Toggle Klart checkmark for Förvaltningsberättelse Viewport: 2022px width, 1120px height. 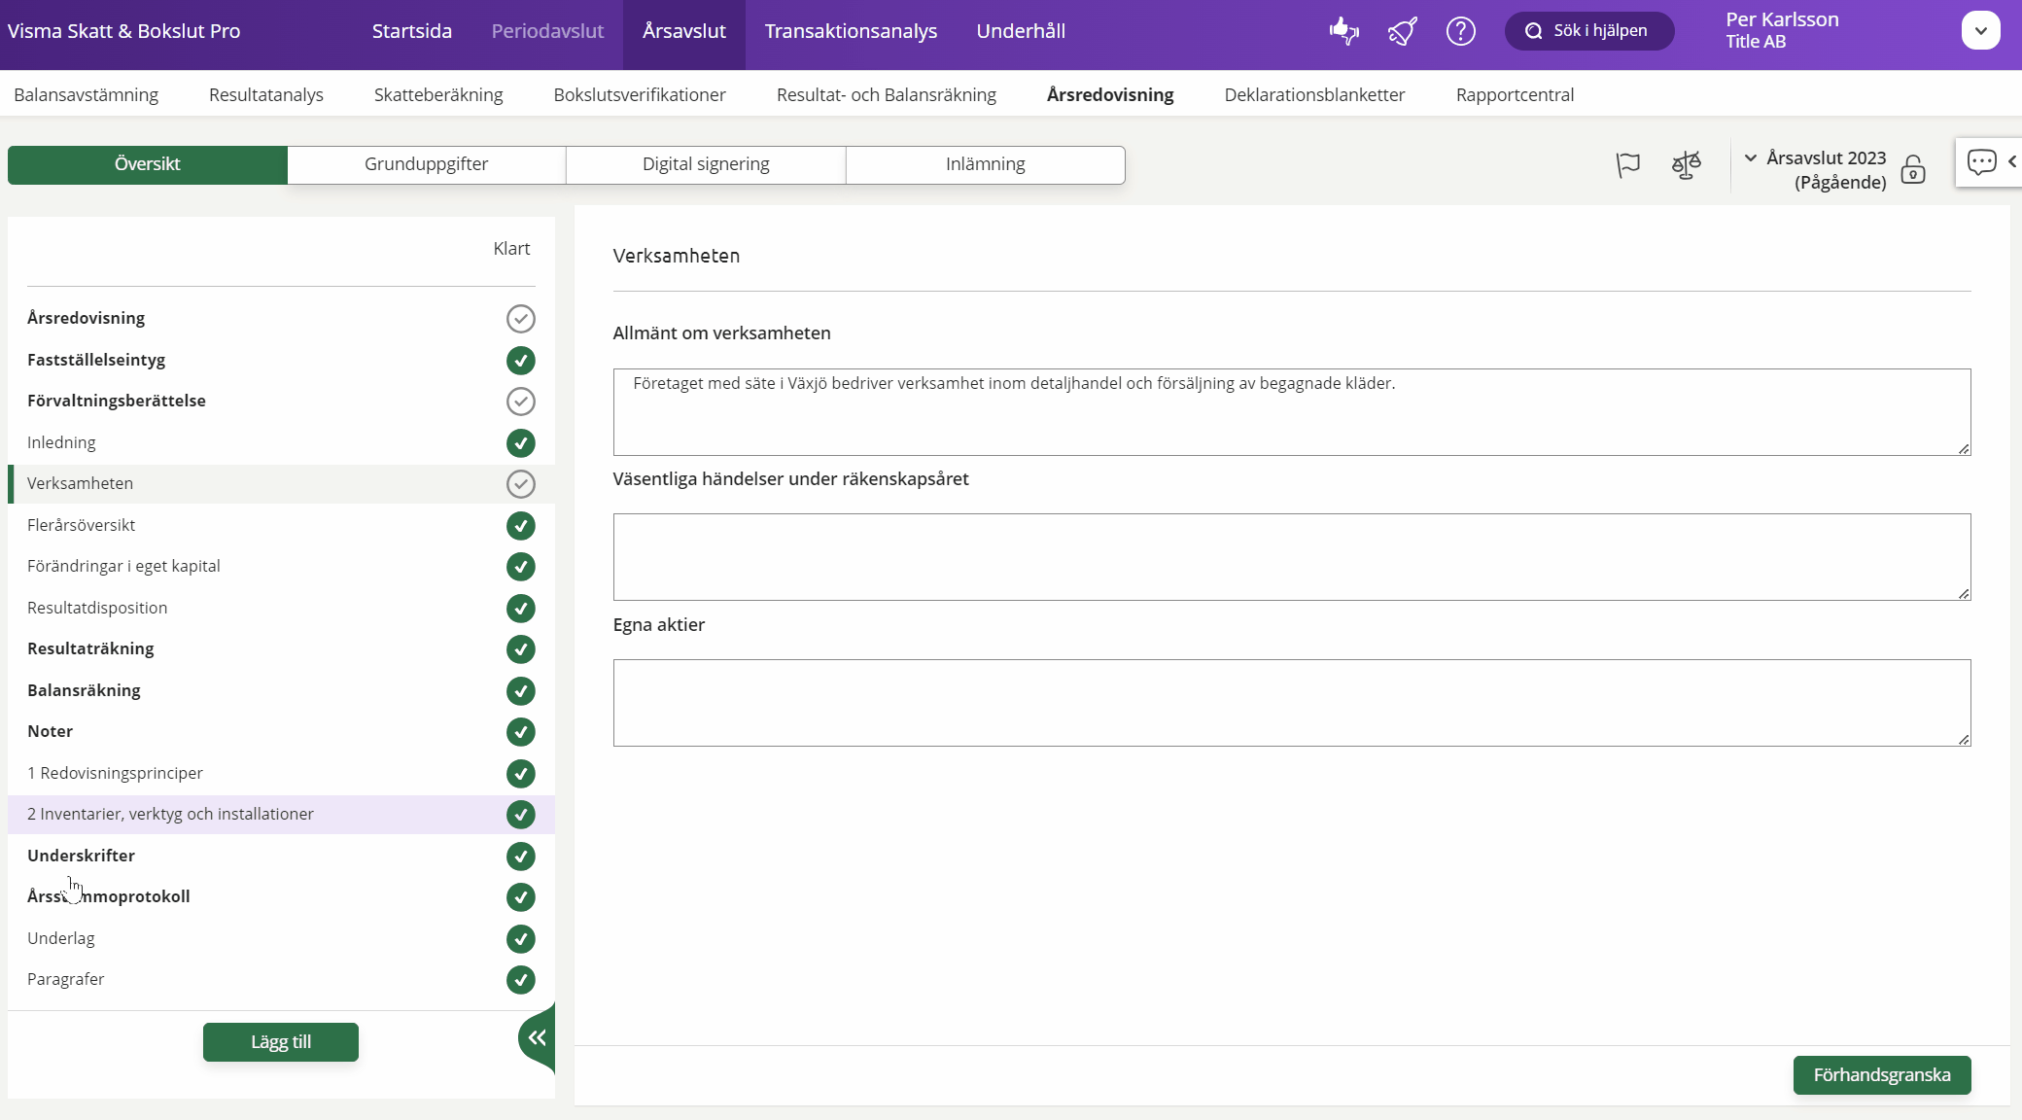click(521, 402)
